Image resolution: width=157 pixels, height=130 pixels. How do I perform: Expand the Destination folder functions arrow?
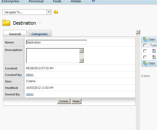click(x=40, y=23)
